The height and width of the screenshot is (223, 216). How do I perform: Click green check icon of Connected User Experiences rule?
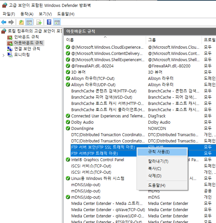click(68, 116)
